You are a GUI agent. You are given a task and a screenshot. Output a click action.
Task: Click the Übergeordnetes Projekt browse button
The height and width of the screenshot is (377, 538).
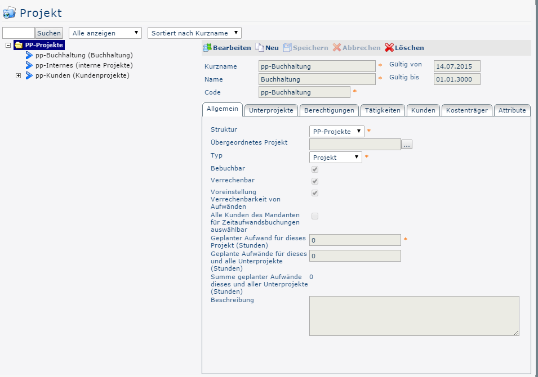[x=407, y=145]
